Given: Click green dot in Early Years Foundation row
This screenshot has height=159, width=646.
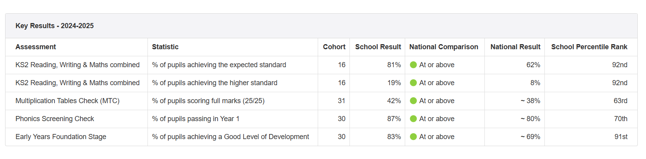Looking at the screenshot, I should [413, 137].
